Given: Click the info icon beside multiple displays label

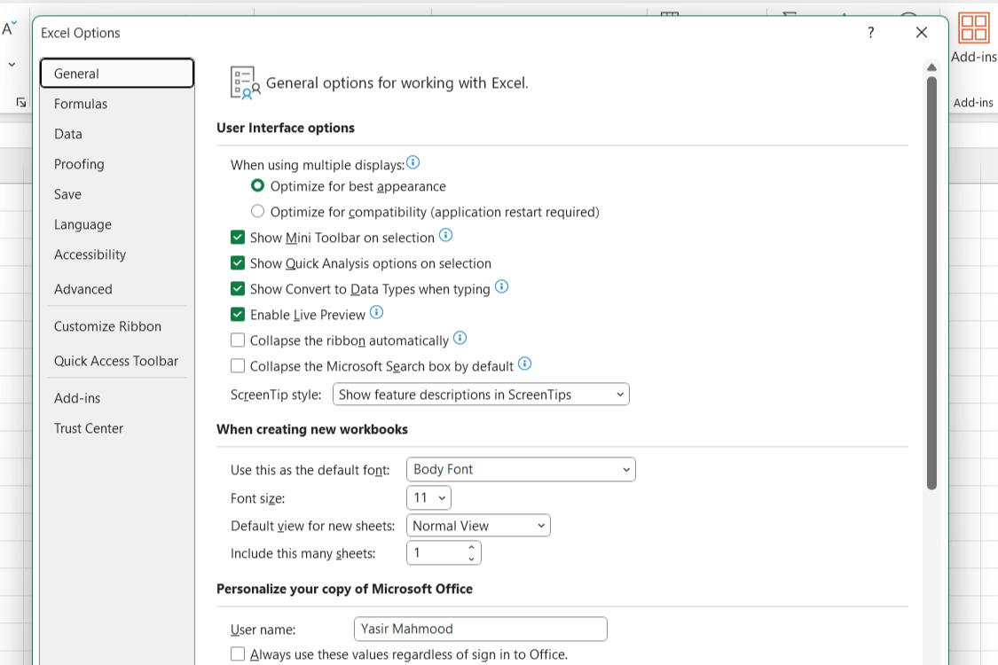Looking at the screenshot, I should tap(413, 163).
